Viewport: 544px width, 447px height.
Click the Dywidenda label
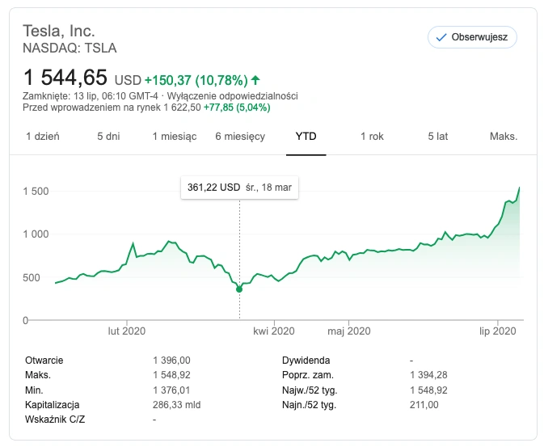(x=306, y=361)
